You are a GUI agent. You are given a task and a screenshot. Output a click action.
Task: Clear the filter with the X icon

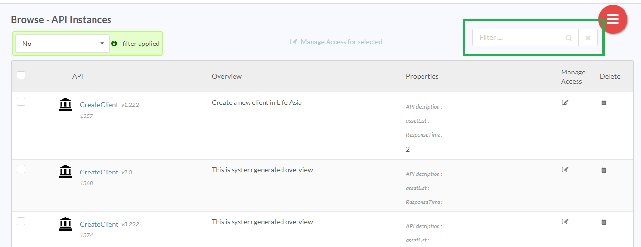(588, 38)
